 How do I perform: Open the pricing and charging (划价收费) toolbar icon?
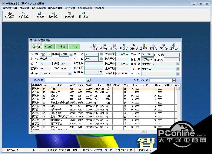point(39,15)
